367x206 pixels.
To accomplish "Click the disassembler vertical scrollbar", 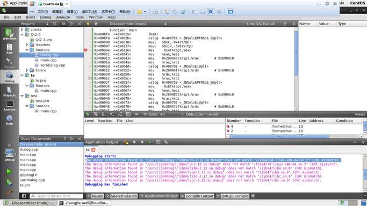I will point(296,69).
